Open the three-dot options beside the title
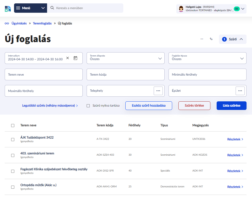The height and width of the screenshot is (197, 252). point(202,39)
